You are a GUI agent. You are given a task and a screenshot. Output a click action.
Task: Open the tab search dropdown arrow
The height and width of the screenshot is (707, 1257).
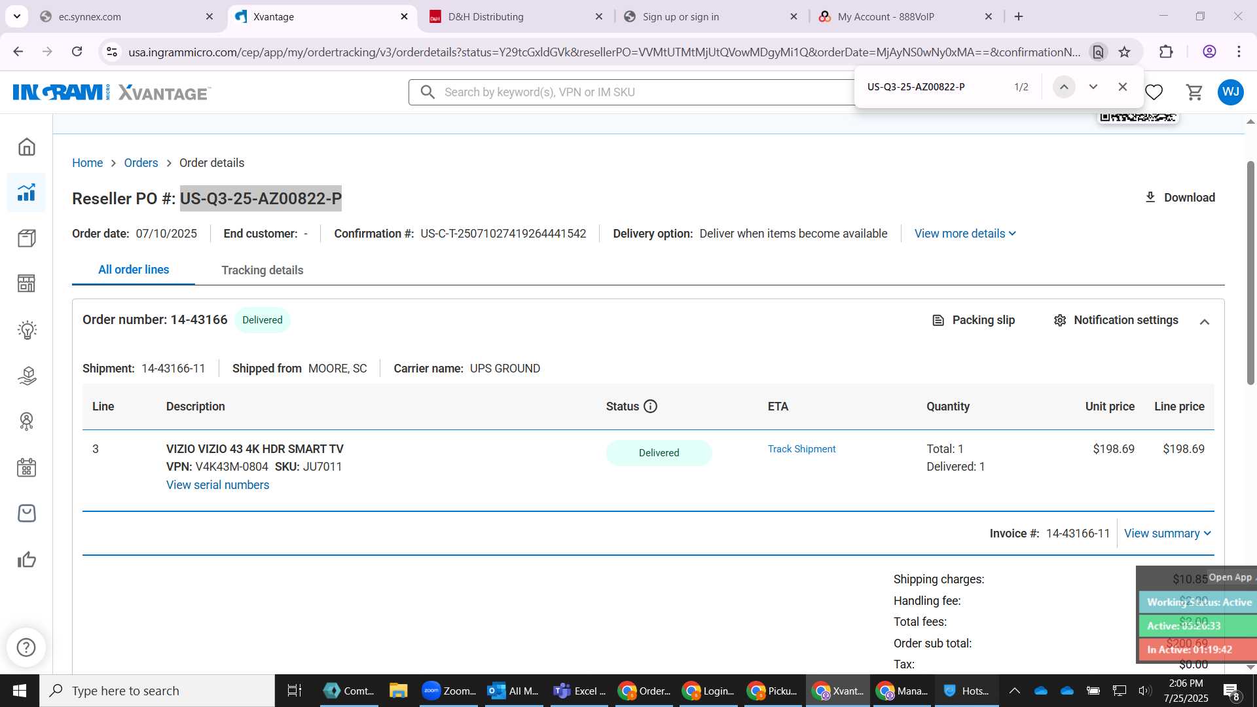pos(16,16)
